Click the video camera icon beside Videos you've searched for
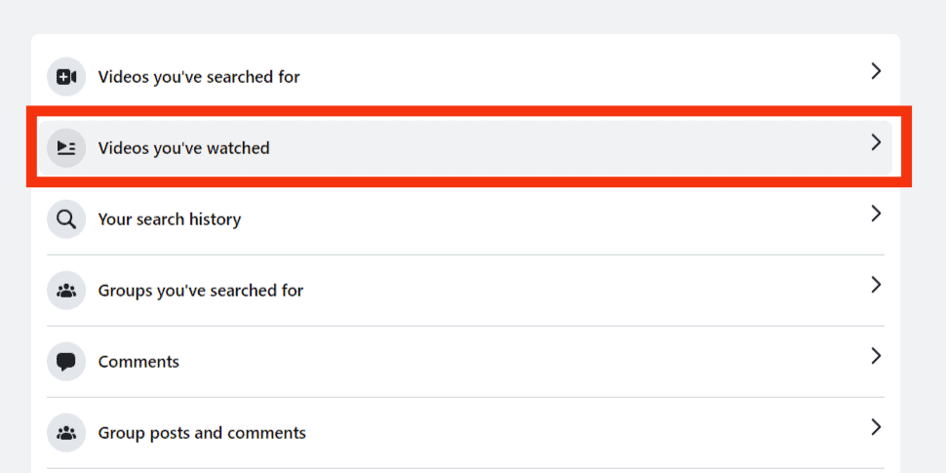 point(66,77)
